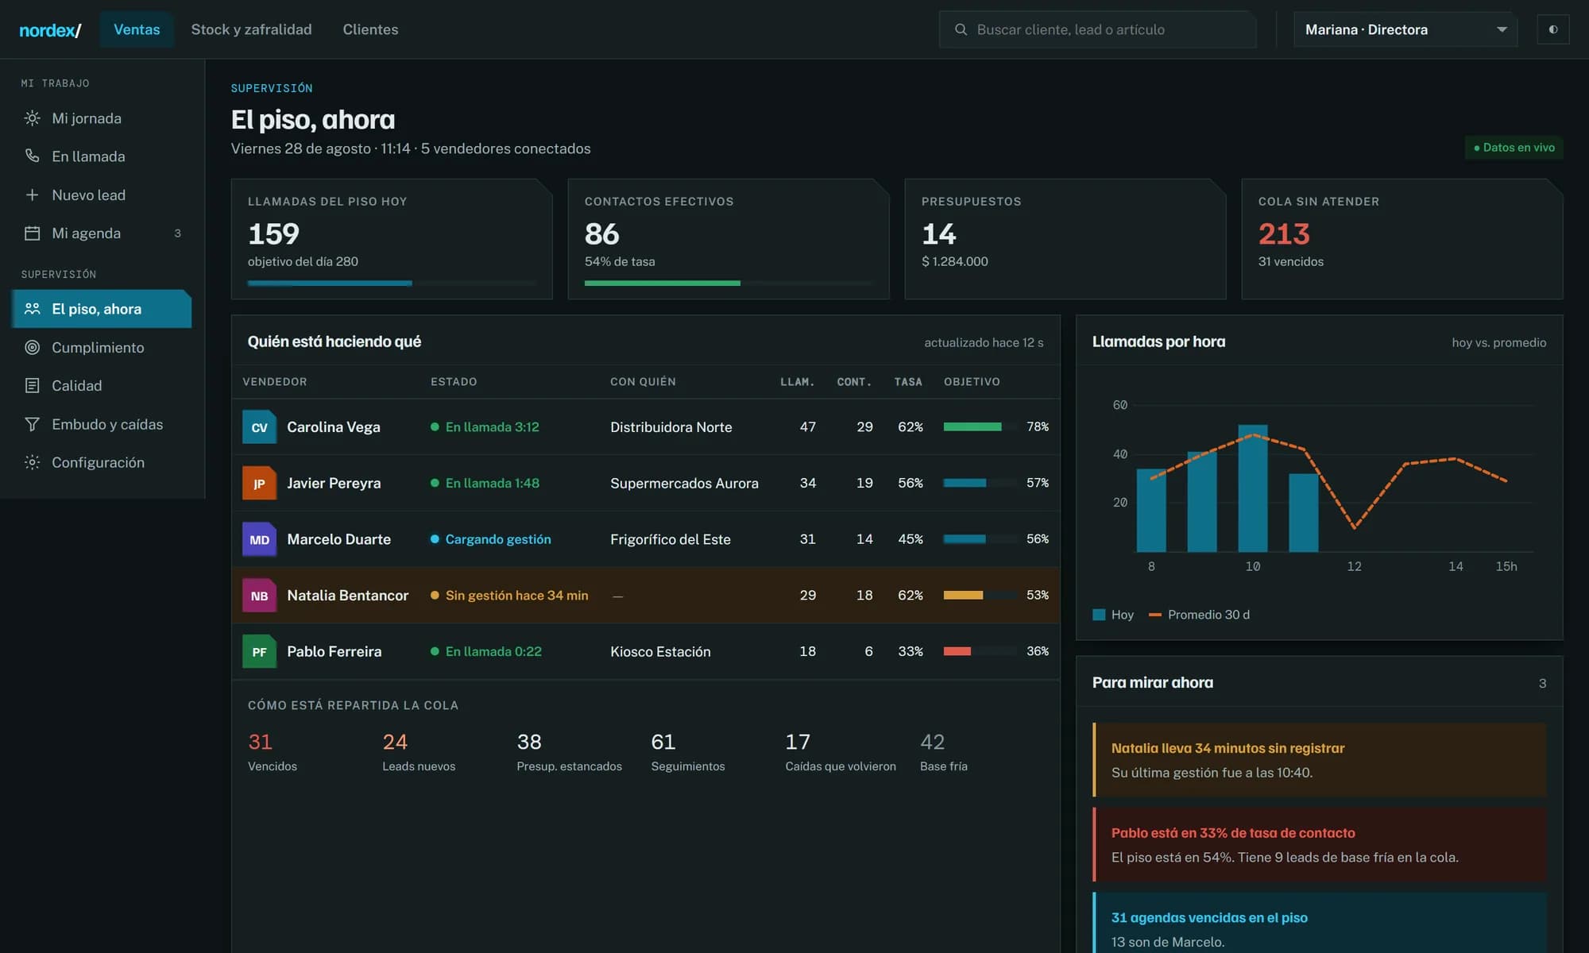Click the nordex logo
The height and width of the screenshot is (953, 1589).
pyautogui.click(x=50, y=30)
